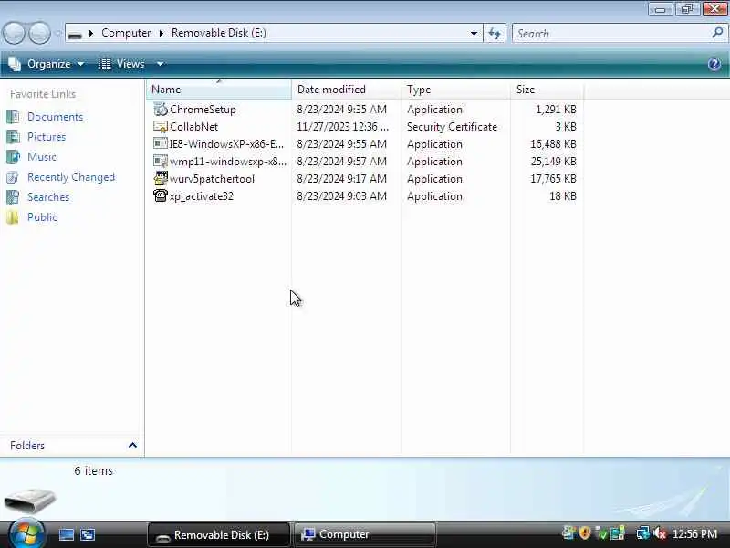This screenshot has height=548, width=730.
Task: Click Show Desktop quick launch icon
Action: point(66,534)
